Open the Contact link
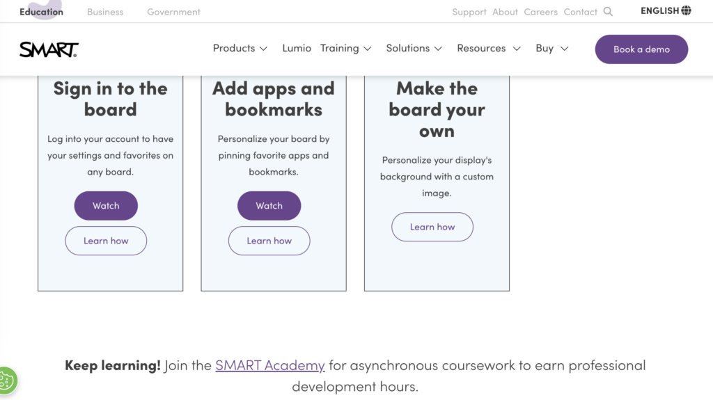713x400 pixels. (581, 12)
